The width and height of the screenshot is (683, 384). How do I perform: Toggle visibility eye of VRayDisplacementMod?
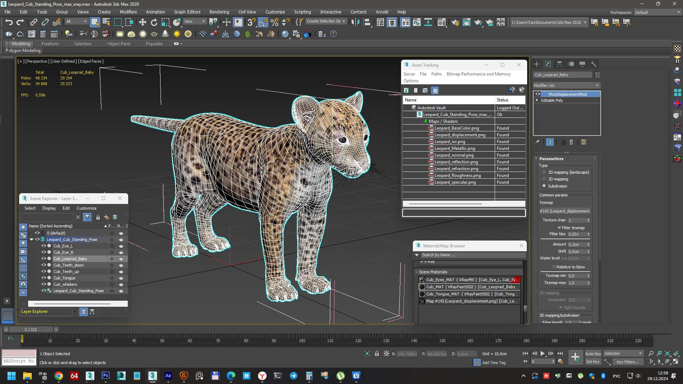(x=538, y=94)
